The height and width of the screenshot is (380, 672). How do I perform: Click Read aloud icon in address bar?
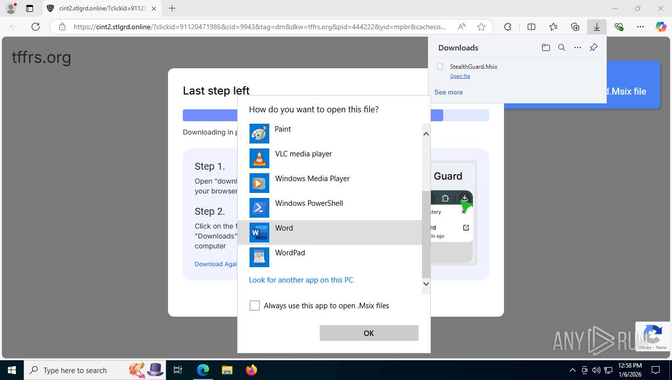tap(462, 27)
